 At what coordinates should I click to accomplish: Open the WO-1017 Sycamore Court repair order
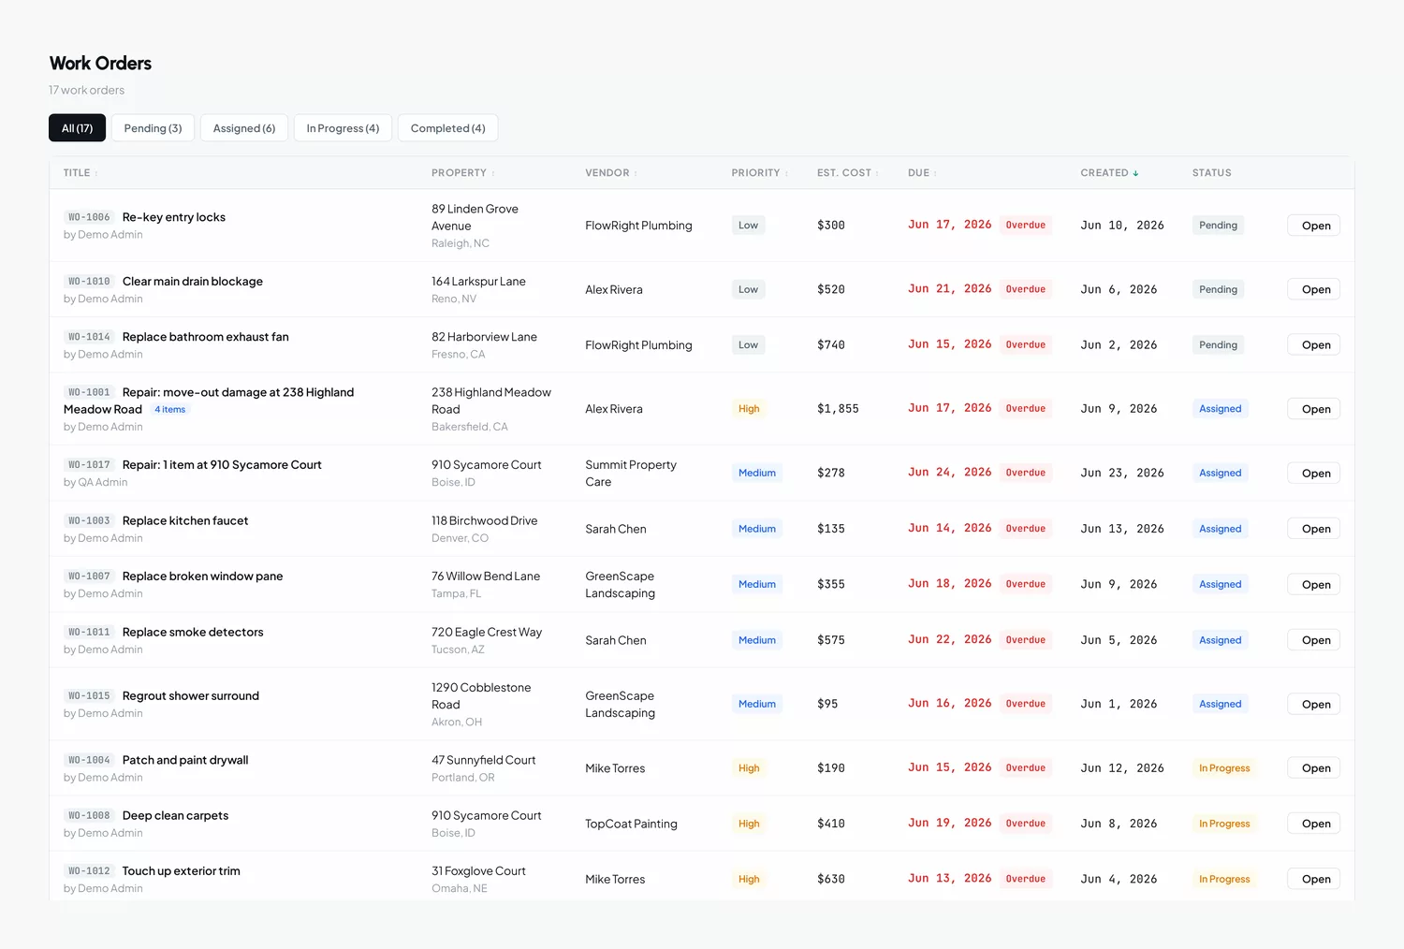click(x=1315, y=474)
